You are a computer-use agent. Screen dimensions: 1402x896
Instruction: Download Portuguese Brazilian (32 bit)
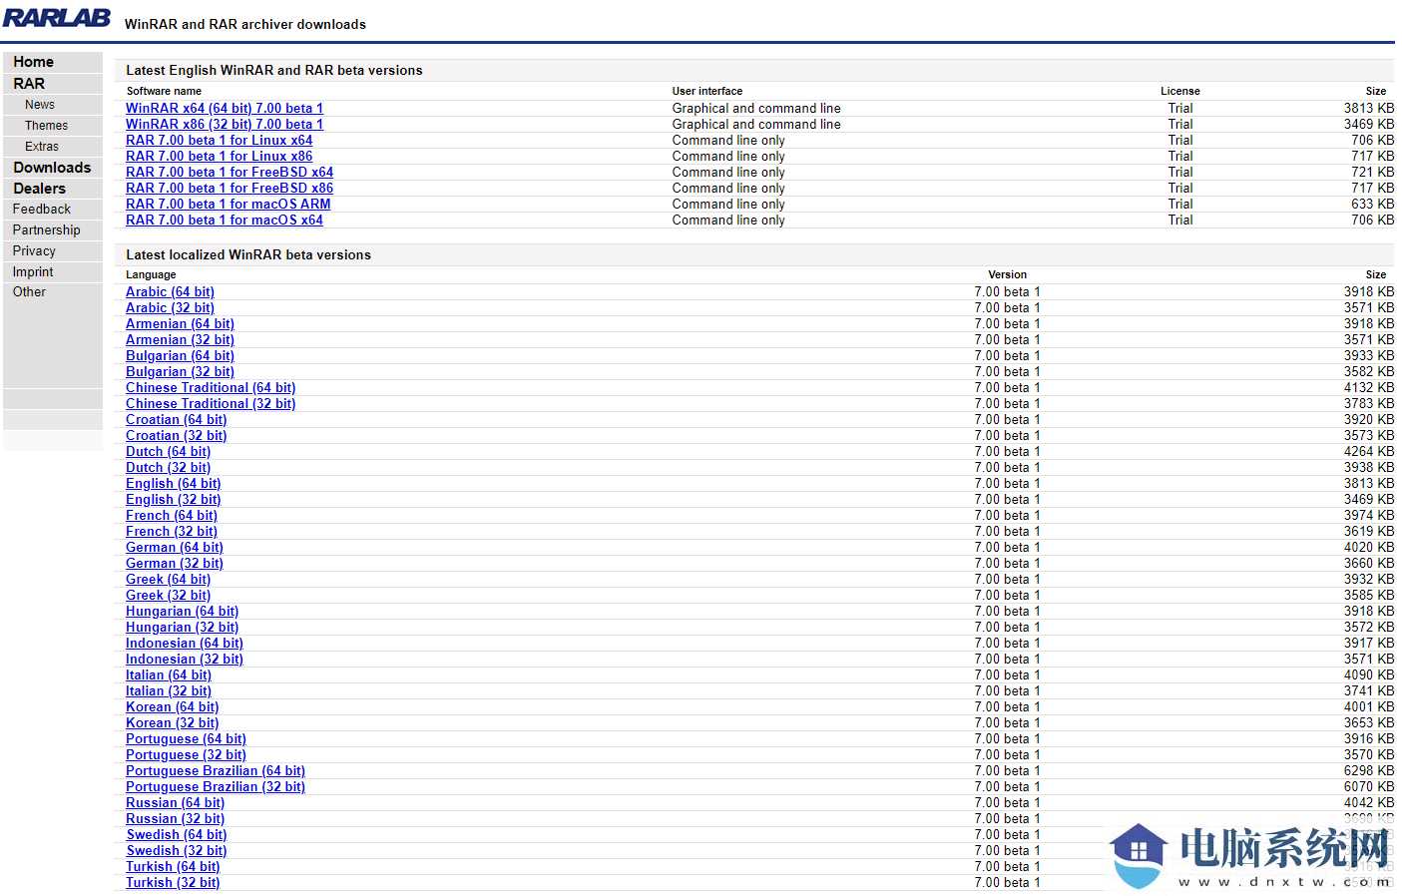click(216, 787)
